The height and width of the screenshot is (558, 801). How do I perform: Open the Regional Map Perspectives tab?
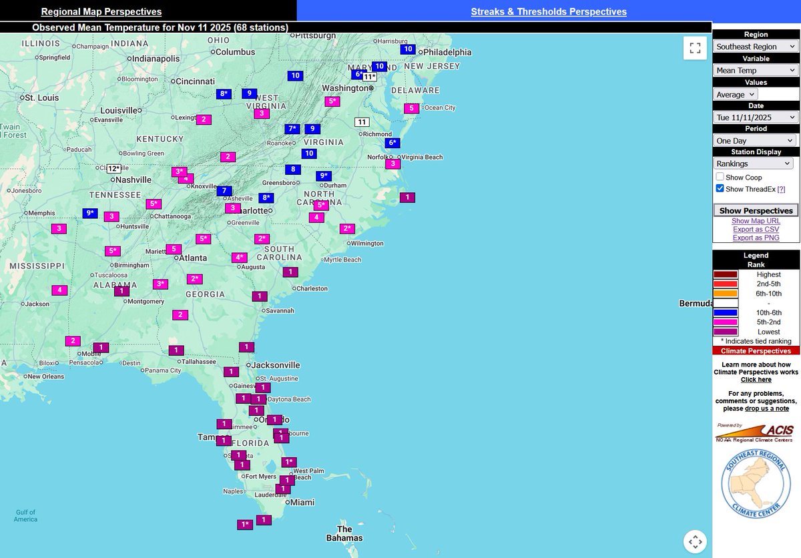101,11
